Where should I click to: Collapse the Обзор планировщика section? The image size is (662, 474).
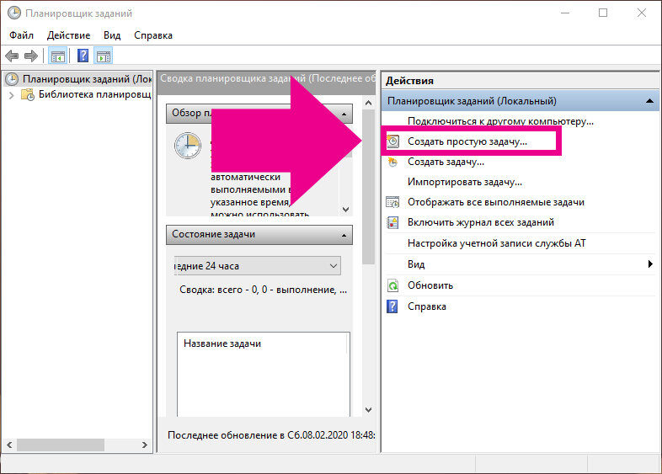click(344, 114)
